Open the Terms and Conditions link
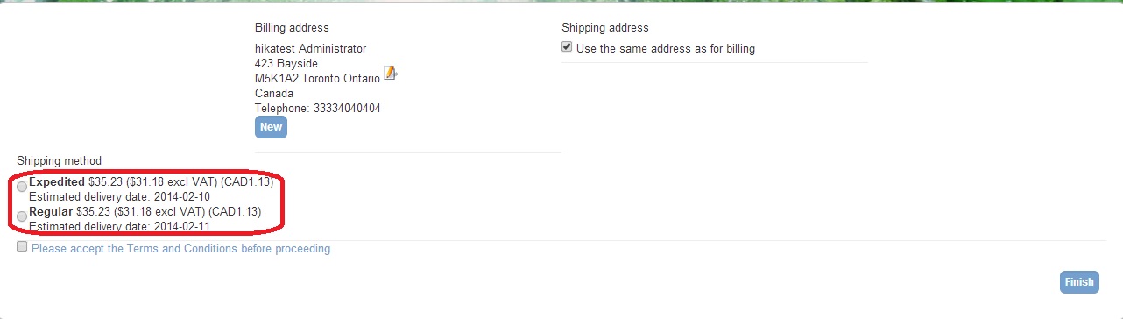Image resolution: width=1123 pixels, height=319 pixels. 180,248
